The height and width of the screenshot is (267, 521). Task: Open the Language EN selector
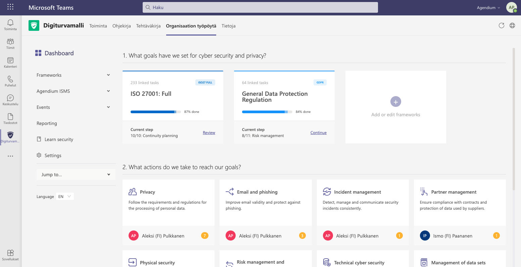tap(65, 197)
